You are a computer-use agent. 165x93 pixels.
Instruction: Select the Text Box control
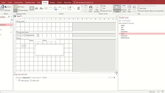(37, 8)
